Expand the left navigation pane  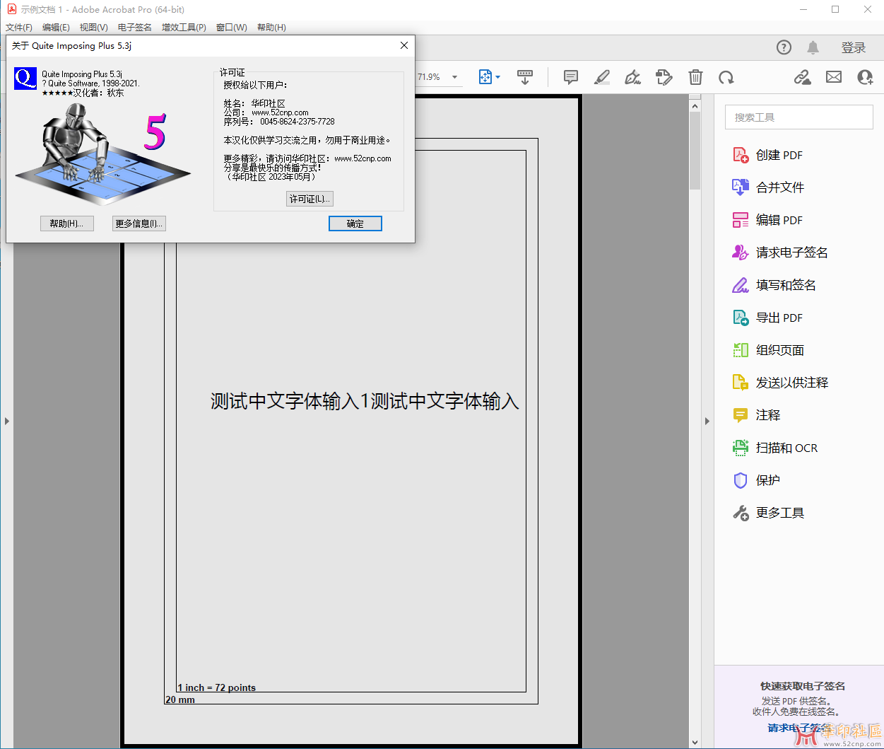click(x=7, y=421)
